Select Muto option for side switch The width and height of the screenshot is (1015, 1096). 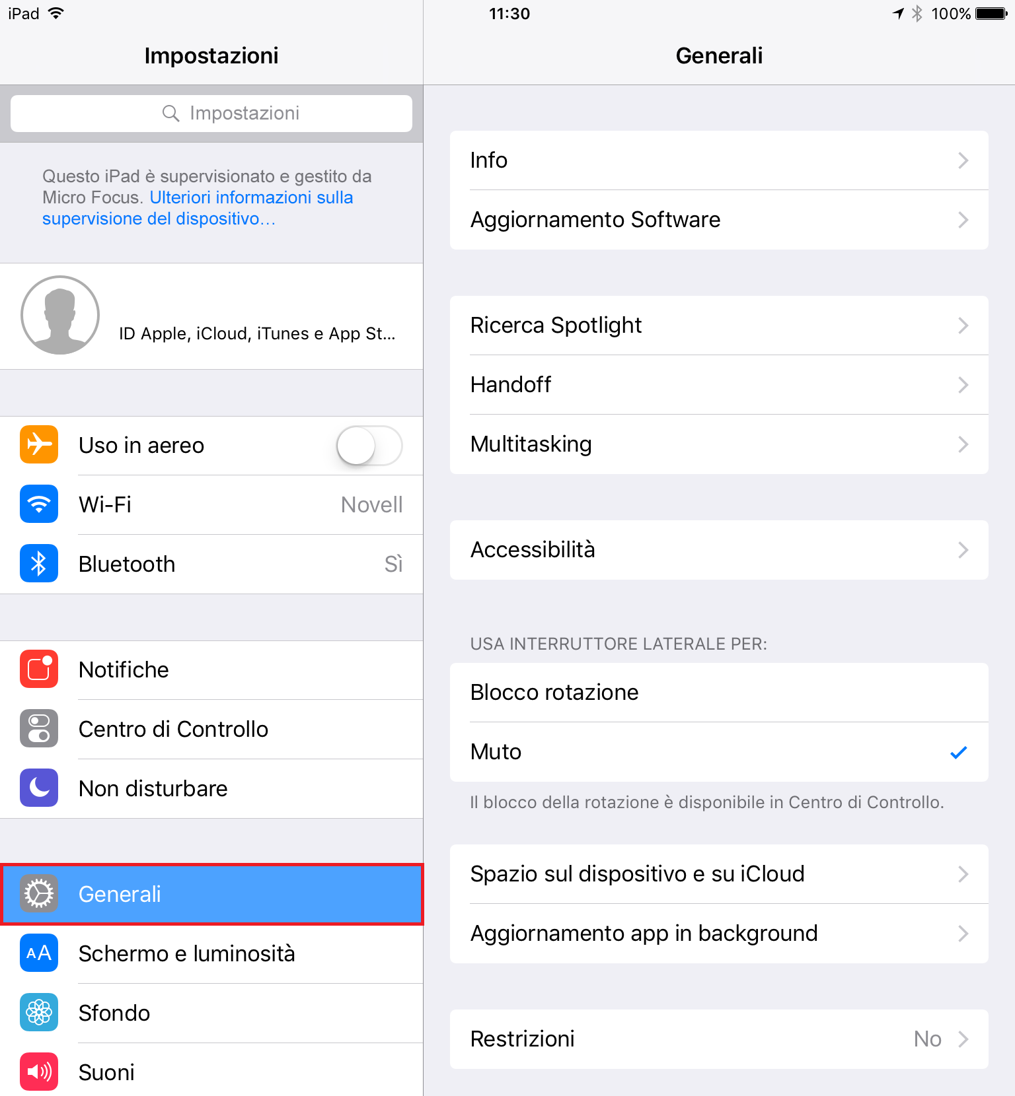pos(719,752)
